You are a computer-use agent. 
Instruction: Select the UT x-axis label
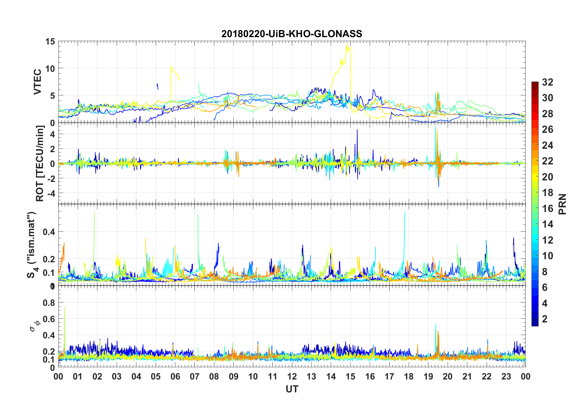292,389
